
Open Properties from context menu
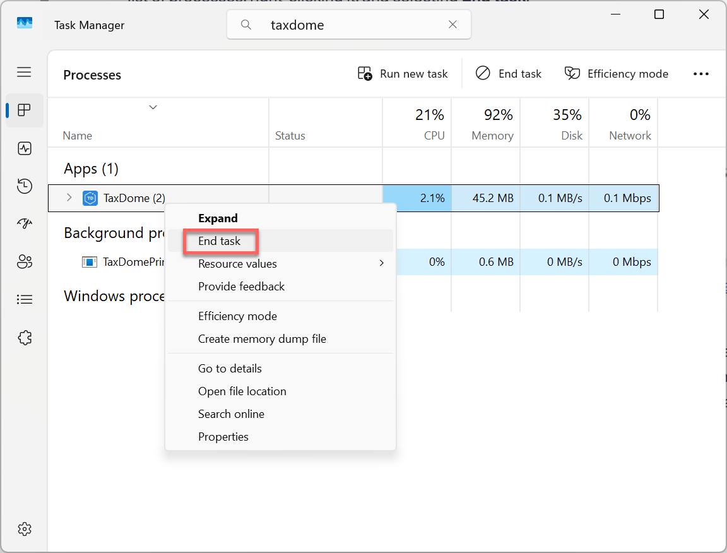click(x=280, y=437)
